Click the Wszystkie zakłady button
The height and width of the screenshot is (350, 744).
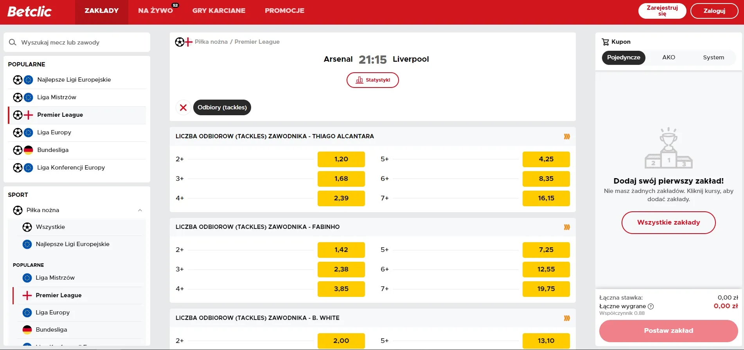pos(669,223)
